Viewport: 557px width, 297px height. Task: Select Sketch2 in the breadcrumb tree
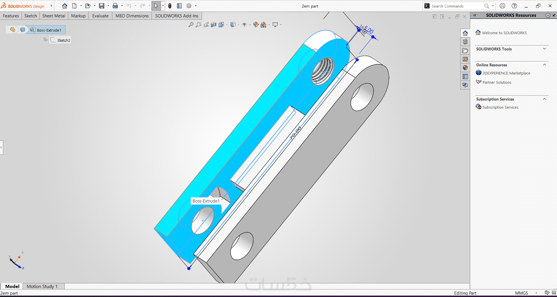pyautogui.click(x=61, y=40)
